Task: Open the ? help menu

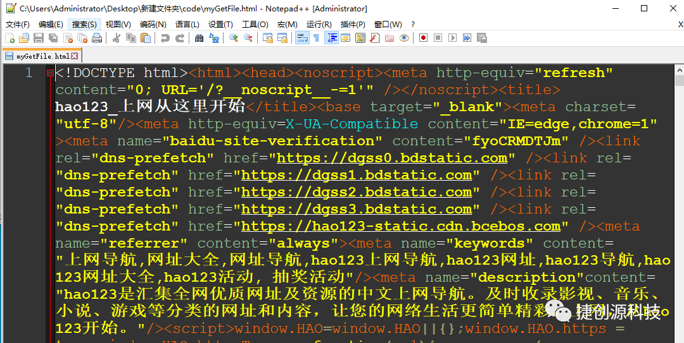Action: (413, 25)
